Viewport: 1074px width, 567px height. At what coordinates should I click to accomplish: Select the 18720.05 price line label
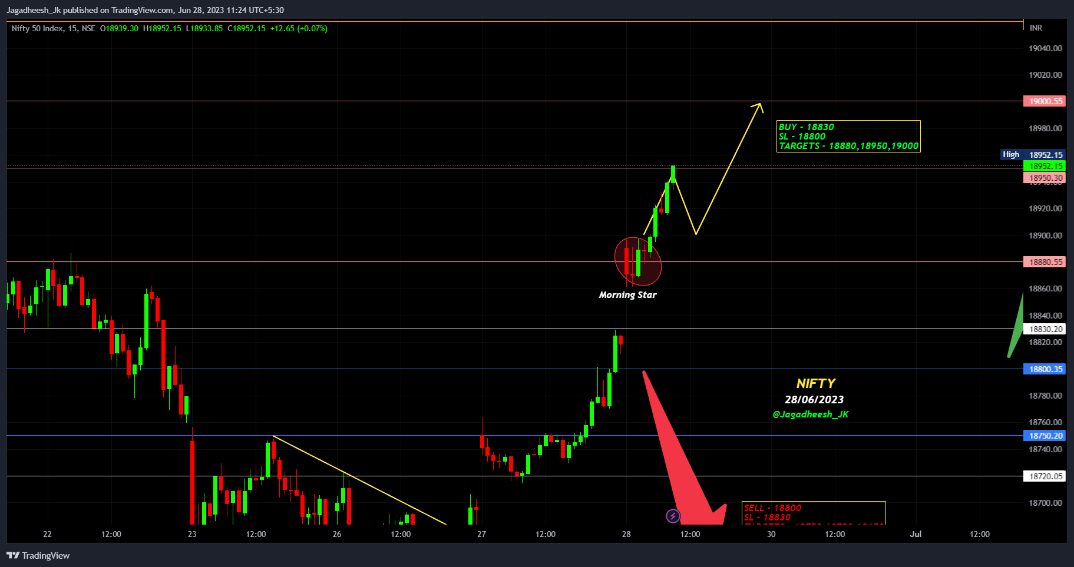[x=1045, y=476]
